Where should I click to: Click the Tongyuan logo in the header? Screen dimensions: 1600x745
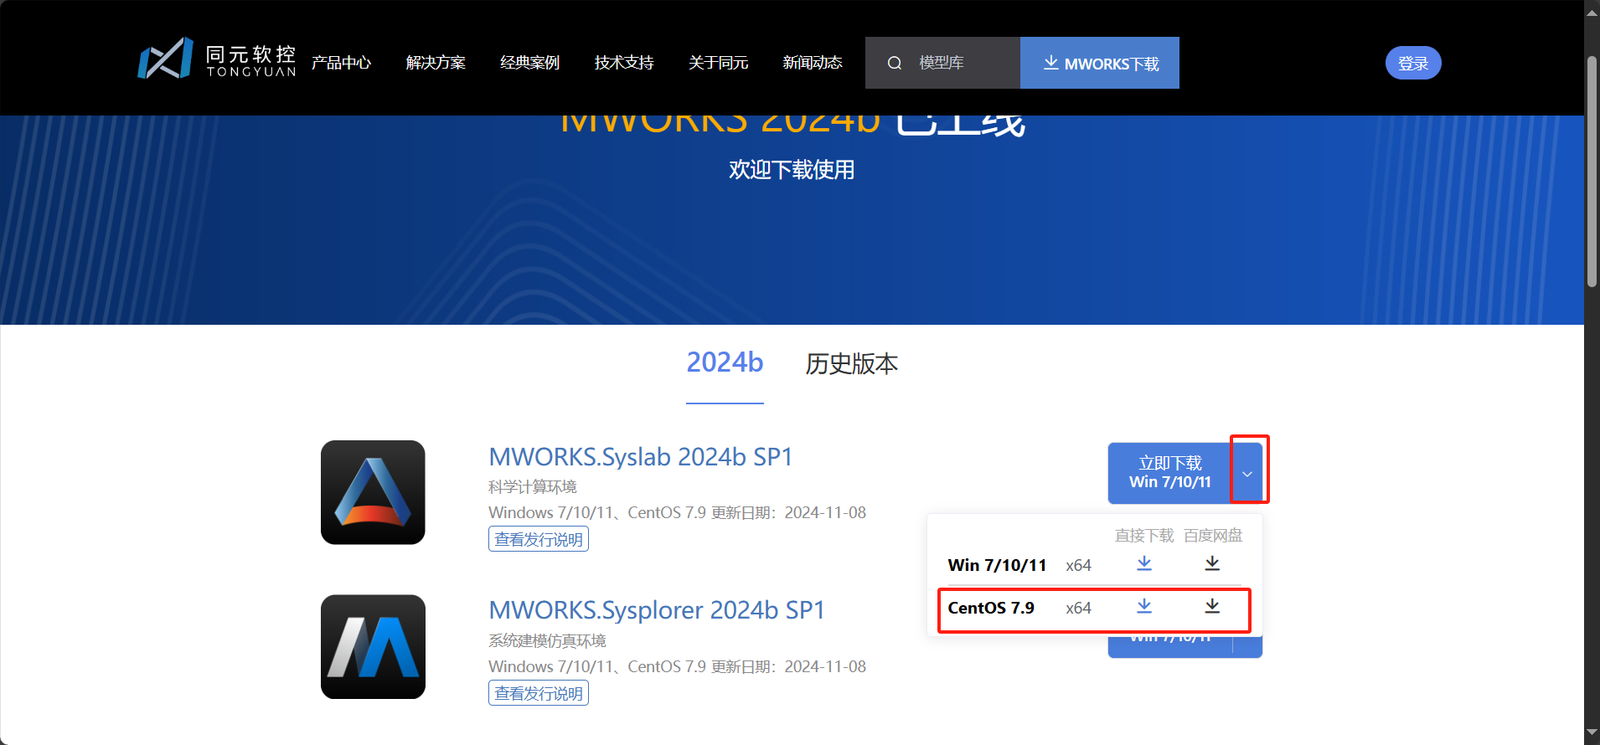[x=217, y=59]
